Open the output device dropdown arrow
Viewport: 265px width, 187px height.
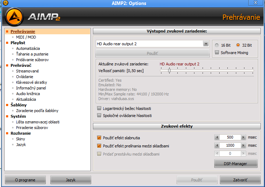(x=206, y=44)
